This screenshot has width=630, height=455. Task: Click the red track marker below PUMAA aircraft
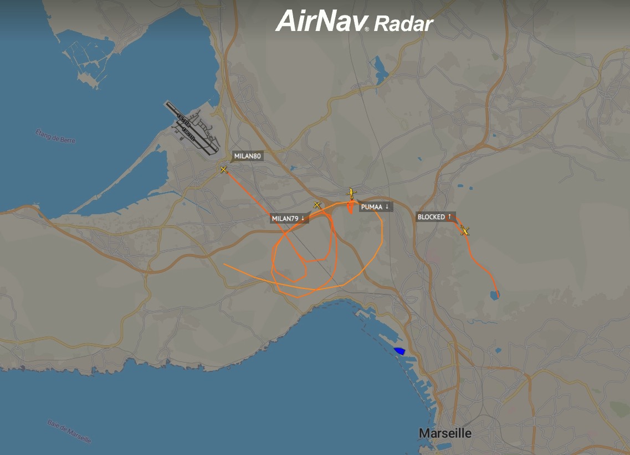[351, 208]
